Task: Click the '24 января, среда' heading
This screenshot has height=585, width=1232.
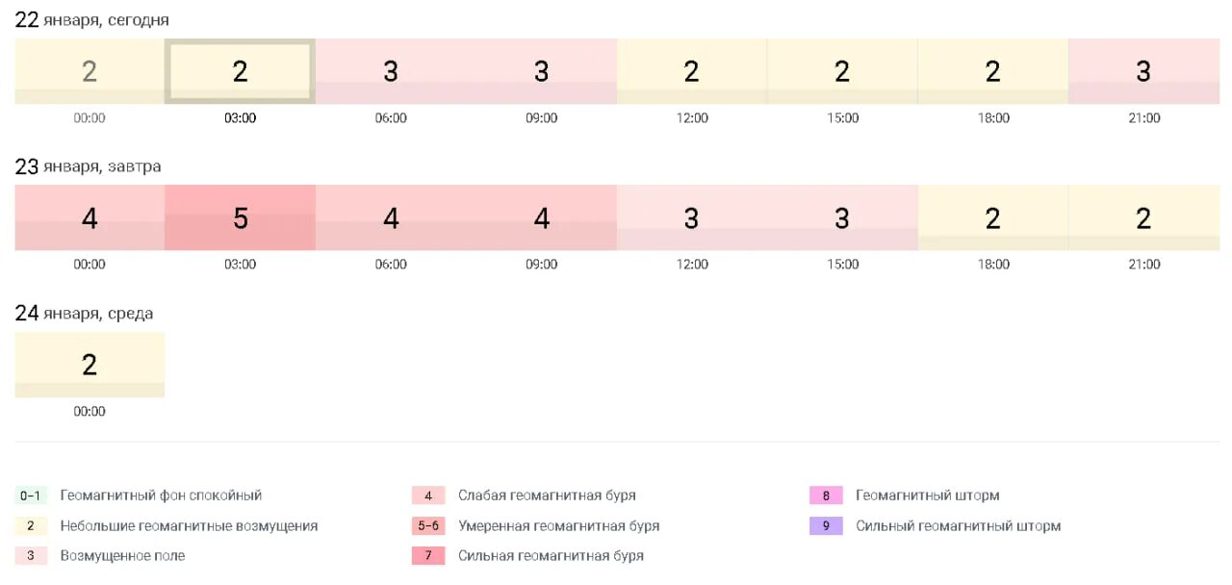Action: click(x=85, y=314)
